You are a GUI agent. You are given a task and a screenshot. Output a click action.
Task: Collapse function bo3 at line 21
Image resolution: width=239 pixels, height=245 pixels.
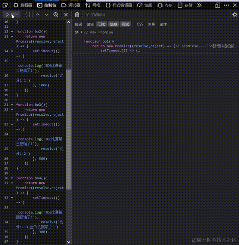(x=12, y=105)
